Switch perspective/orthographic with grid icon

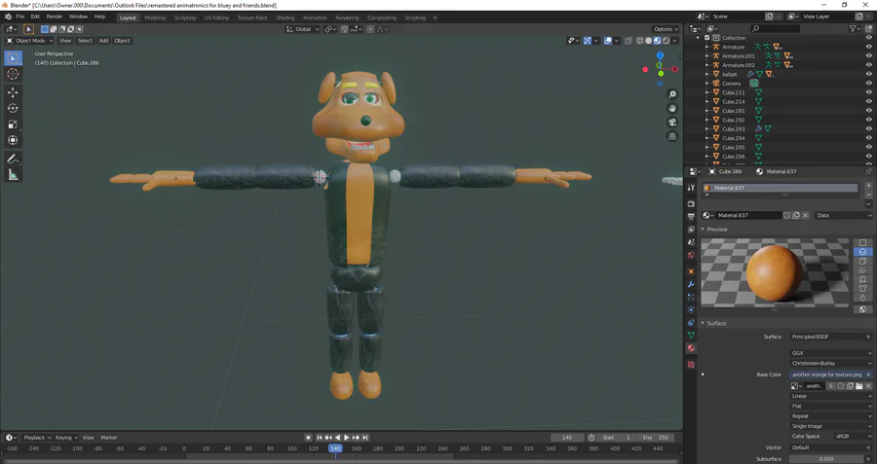pyautogui.click(x=672, y=136)
